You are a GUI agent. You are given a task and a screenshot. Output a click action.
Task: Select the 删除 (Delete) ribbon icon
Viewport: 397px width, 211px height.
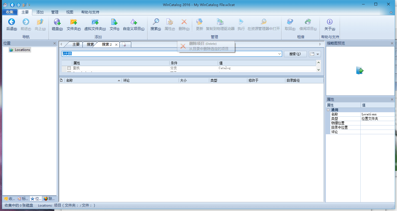[184, 24]
